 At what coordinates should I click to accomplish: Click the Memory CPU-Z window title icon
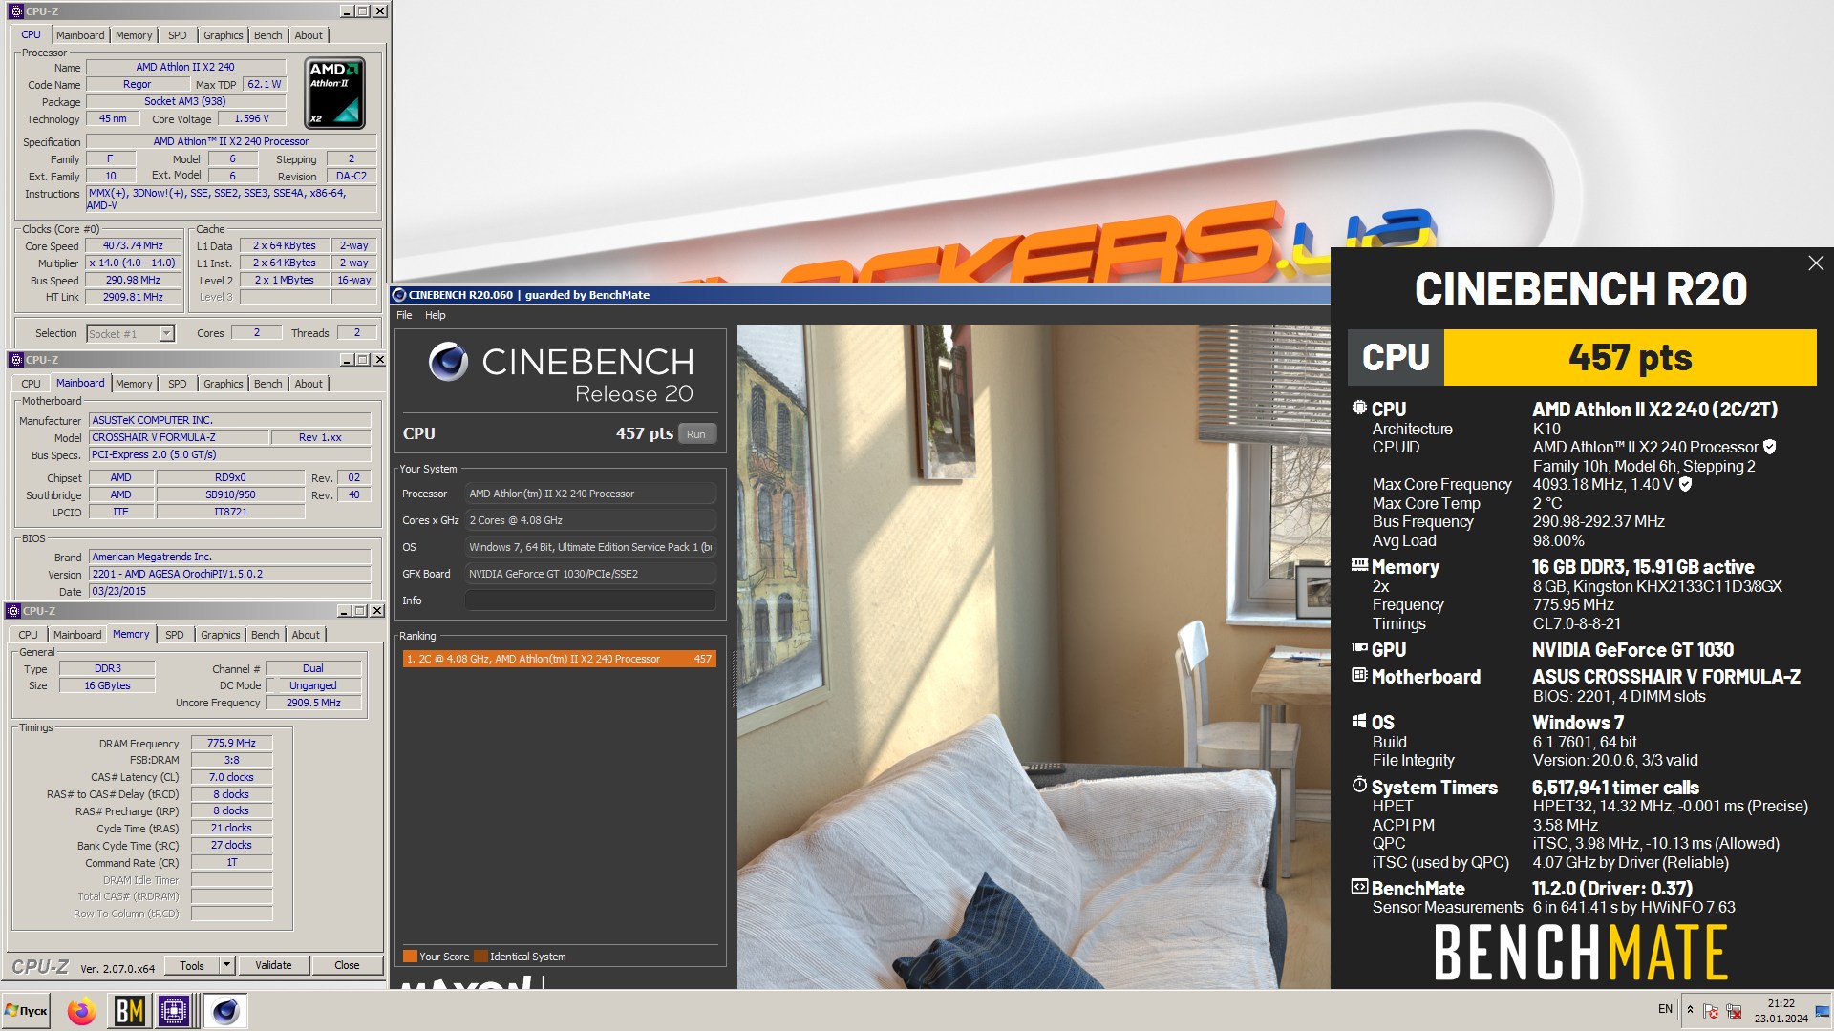tap(13, 611)
